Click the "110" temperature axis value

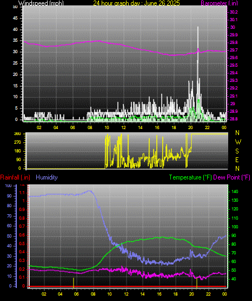point(235,218)
